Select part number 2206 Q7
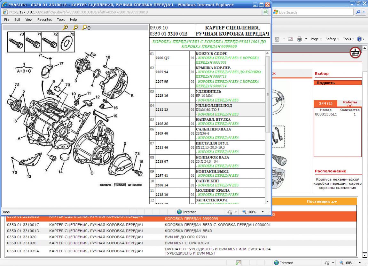This screenshot has width=368, height=266. point(162,58)
